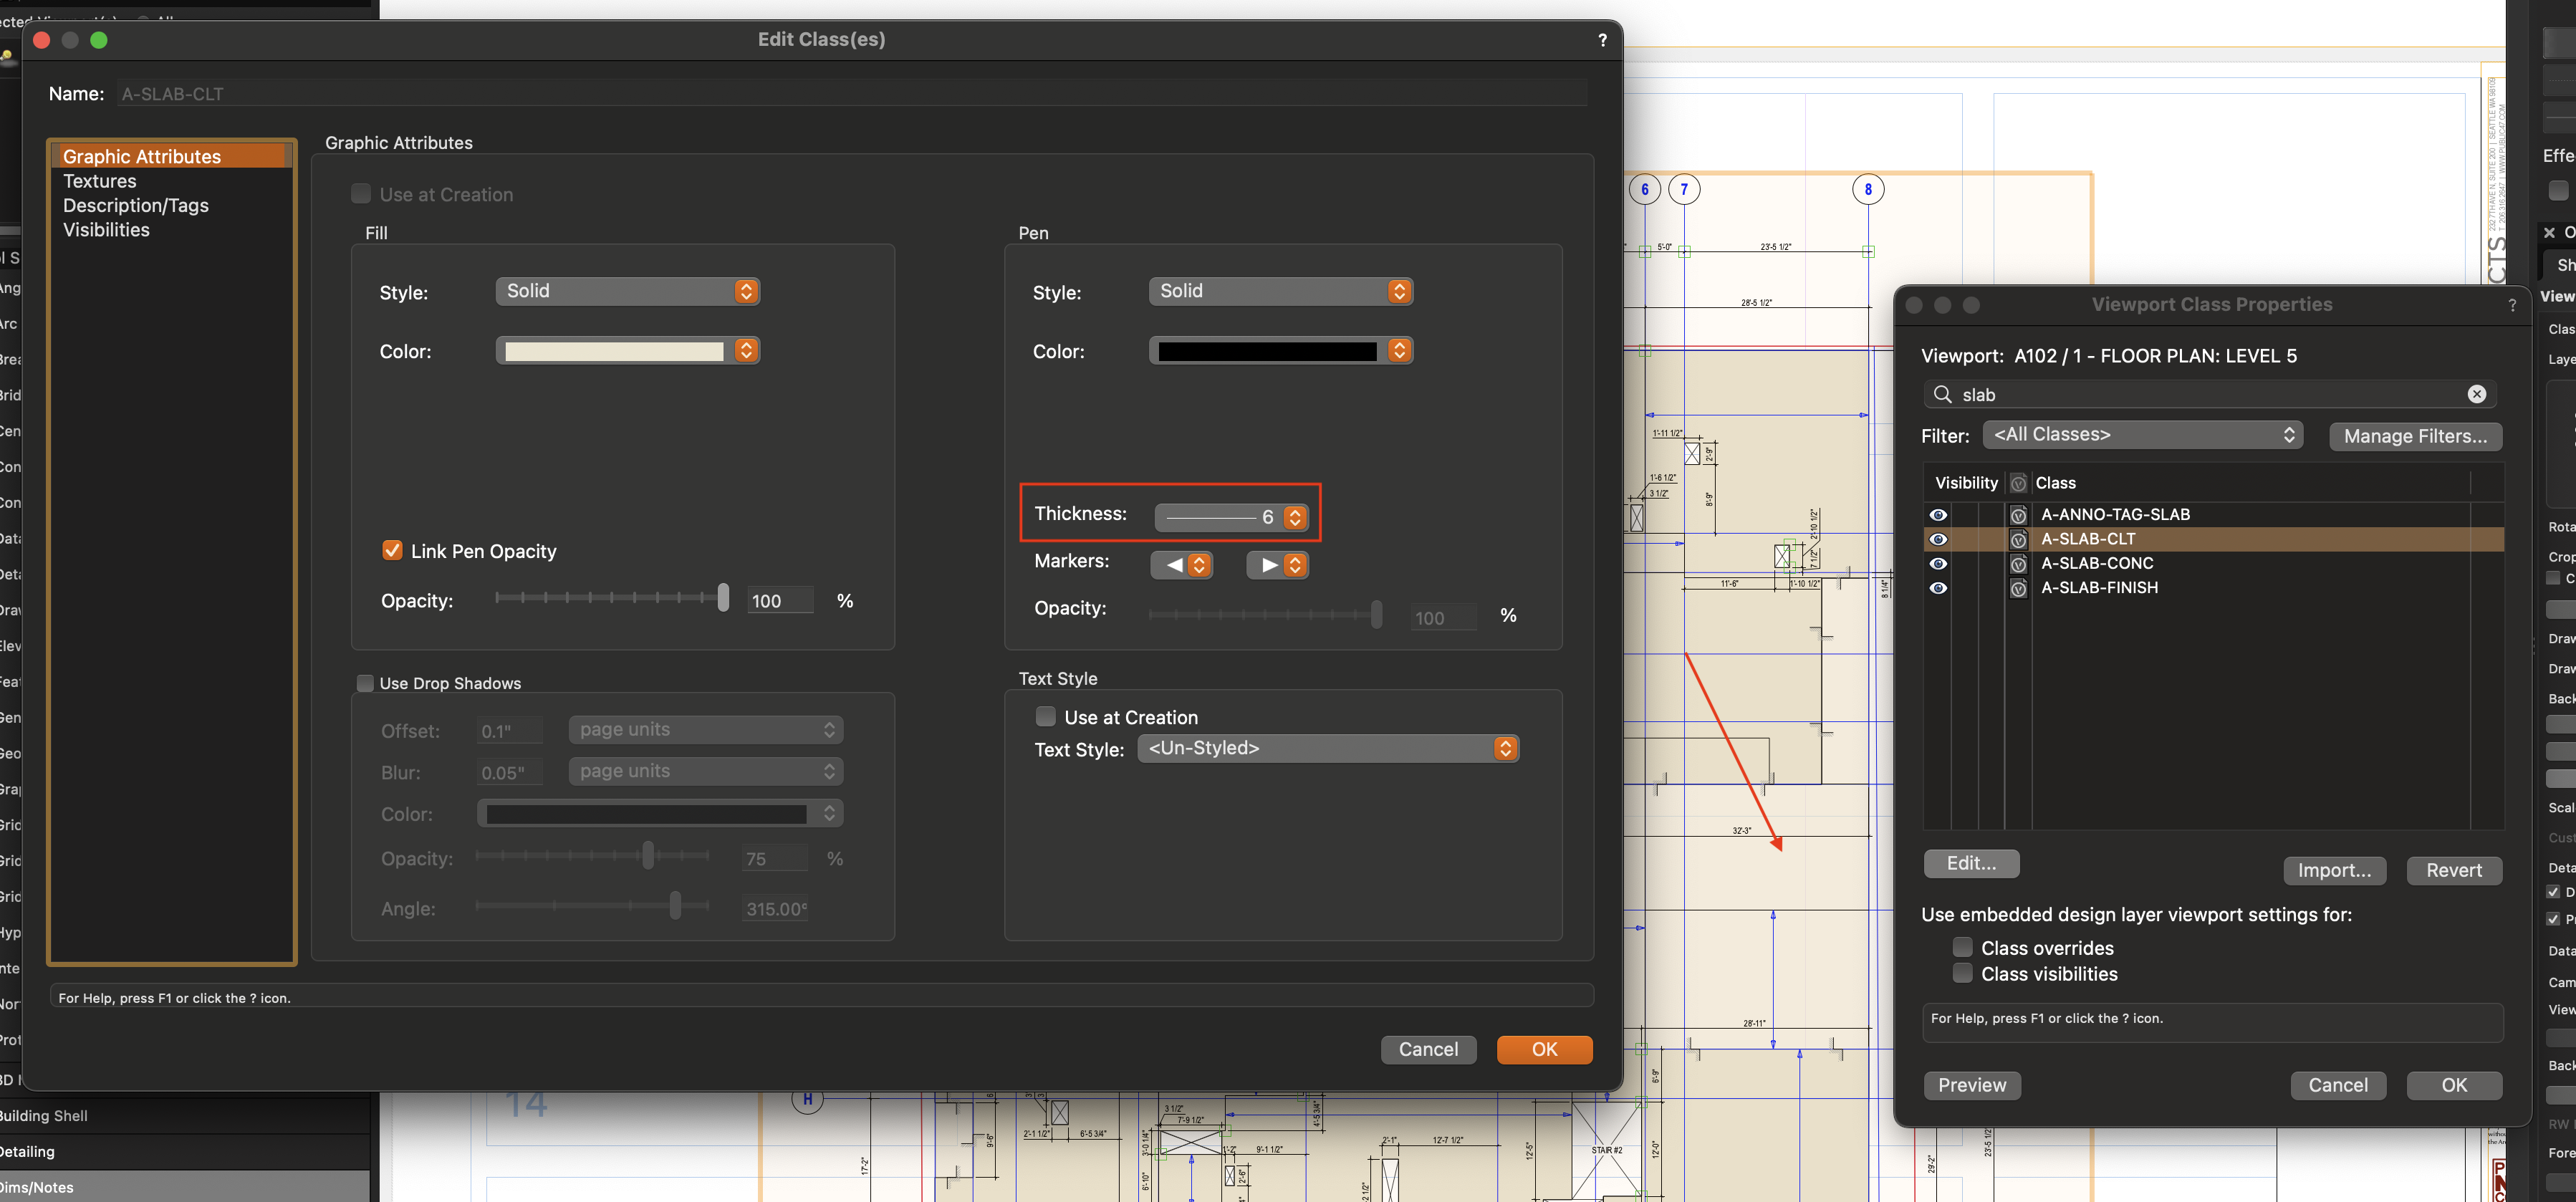Viewport: 2576px width, 1202px height.
Task: Select the Textures pane
Action: [x=100, y=181]
